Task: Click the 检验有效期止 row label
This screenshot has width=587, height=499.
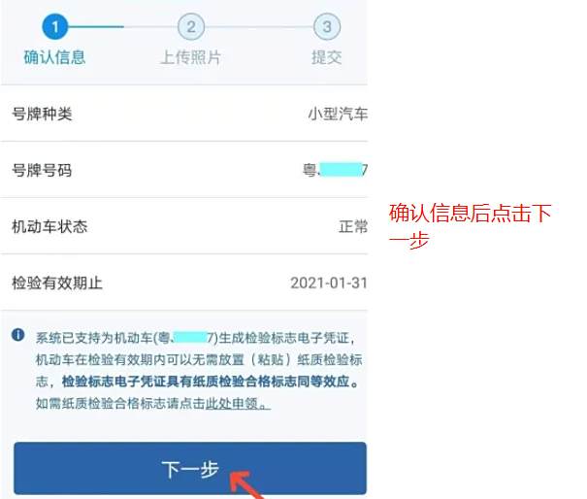Action: point(57,283)
